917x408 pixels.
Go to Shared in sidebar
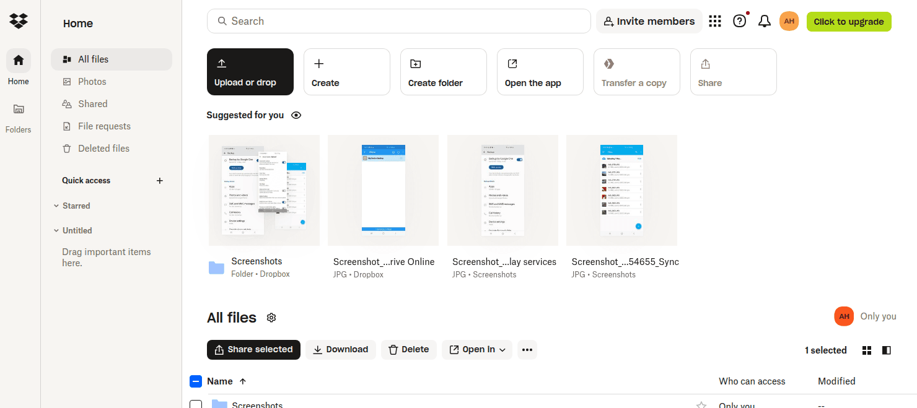coord(112,104)
